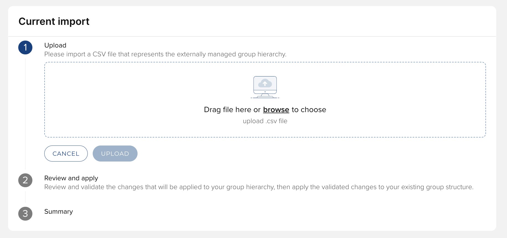The image size is (507, 238).
Task: Click the "Please import a CSV file" description
Action: [165, 54]
